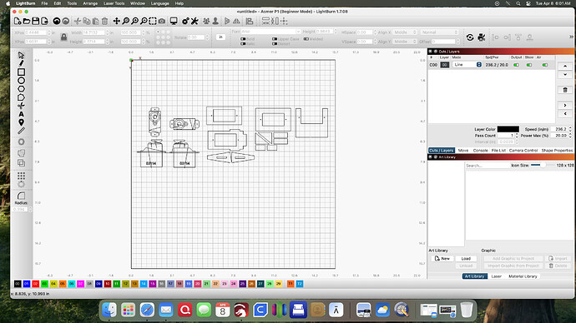Click the Rotate input field

(197, 37)
